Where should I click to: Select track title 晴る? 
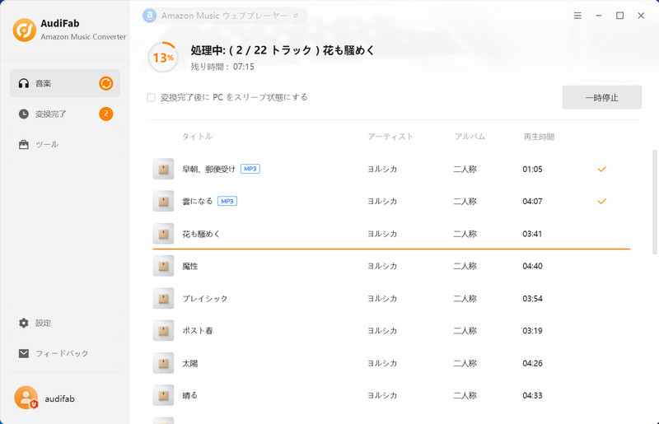(189, 395)
